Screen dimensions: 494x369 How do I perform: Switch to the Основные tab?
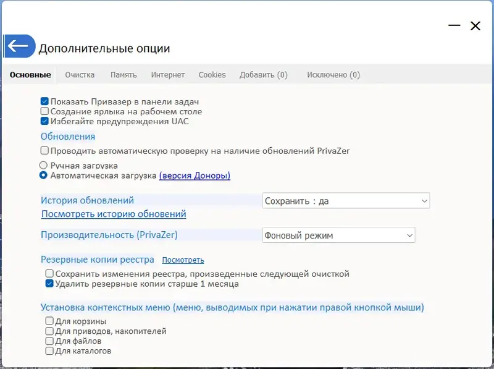pyautogui.click(x=30, y=75)
